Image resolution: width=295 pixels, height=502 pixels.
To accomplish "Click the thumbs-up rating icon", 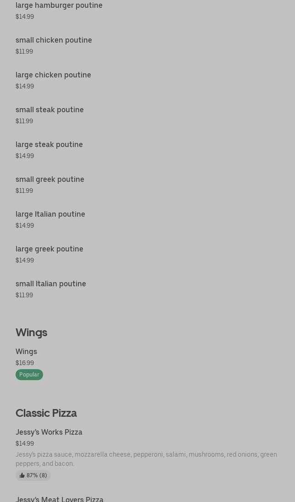I will [22, 475].
